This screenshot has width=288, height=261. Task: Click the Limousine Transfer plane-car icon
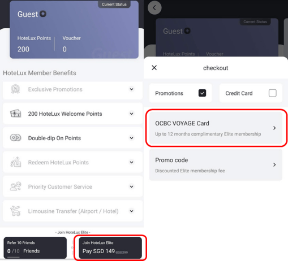pos(15,211)
